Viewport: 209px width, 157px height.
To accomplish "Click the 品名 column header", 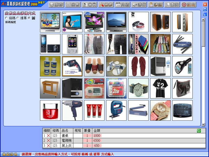I will pyautogui.click(x=67, y=130).
